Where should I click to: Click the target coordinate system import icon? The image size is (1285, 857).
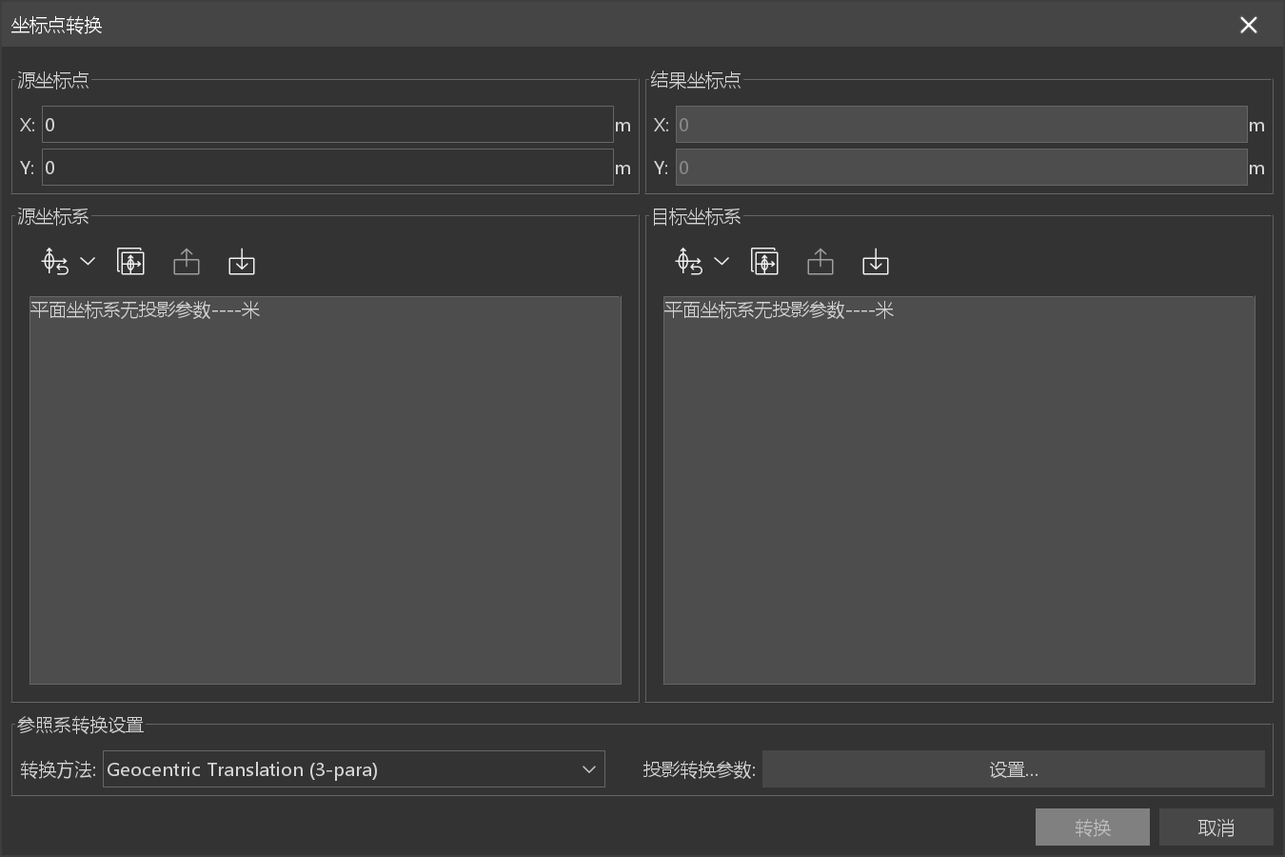click(x=876, y=262)
